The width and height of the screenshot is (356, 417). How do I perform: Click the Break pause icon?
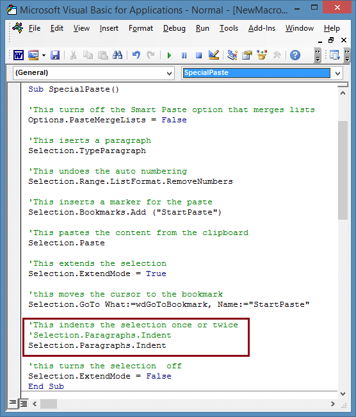coord(184,55)
